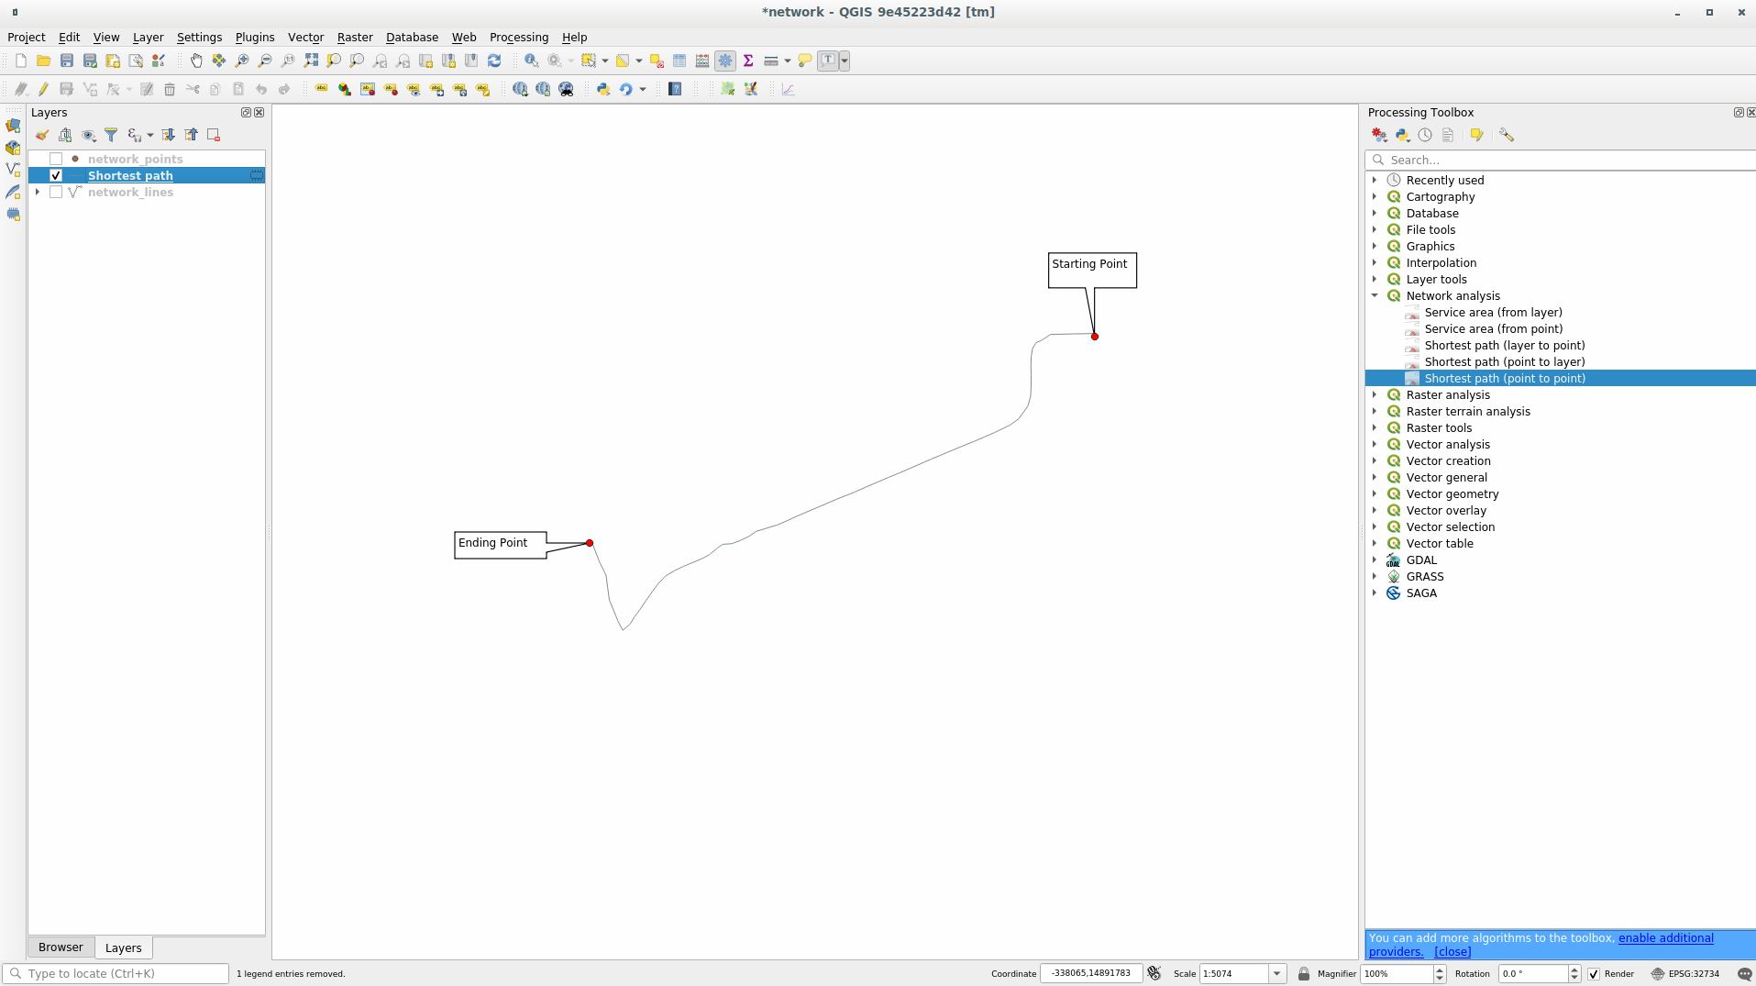This screenshot has height=986, width=1756.
Task: Collapse the Network analysis group
Action: click(x=1375, y=295)
